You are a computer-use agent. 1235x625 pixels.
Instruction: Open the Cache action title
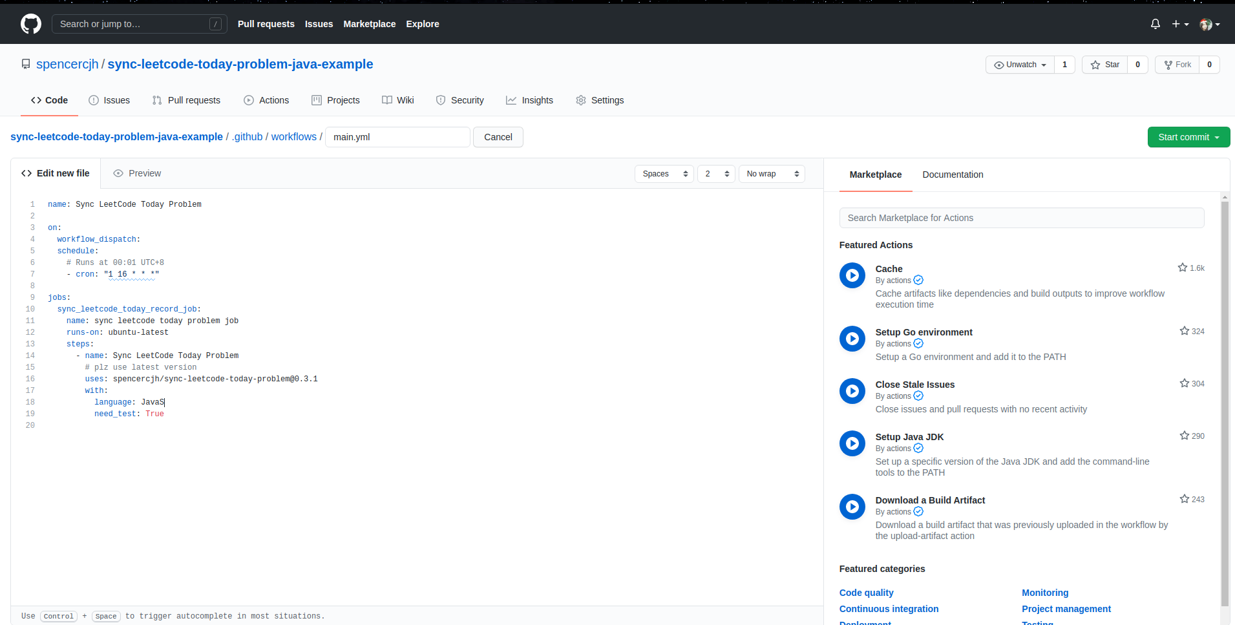coord(889,269)
